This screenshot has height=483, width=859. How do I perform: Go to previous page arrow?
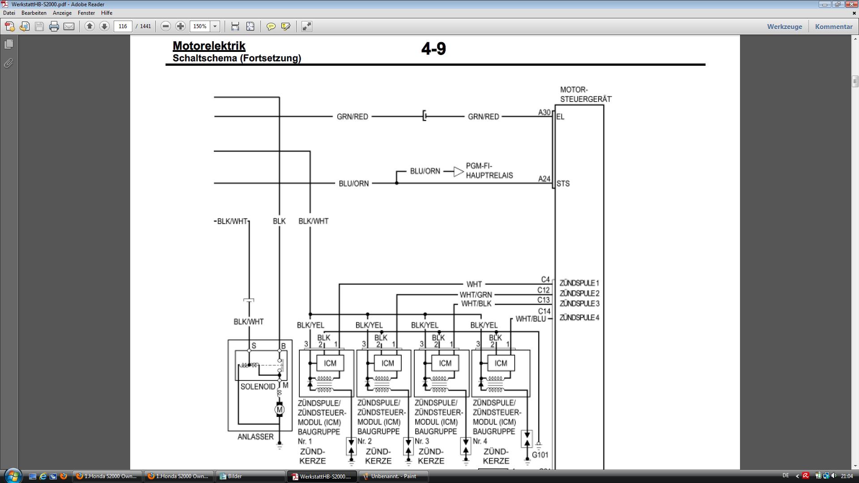89,26
